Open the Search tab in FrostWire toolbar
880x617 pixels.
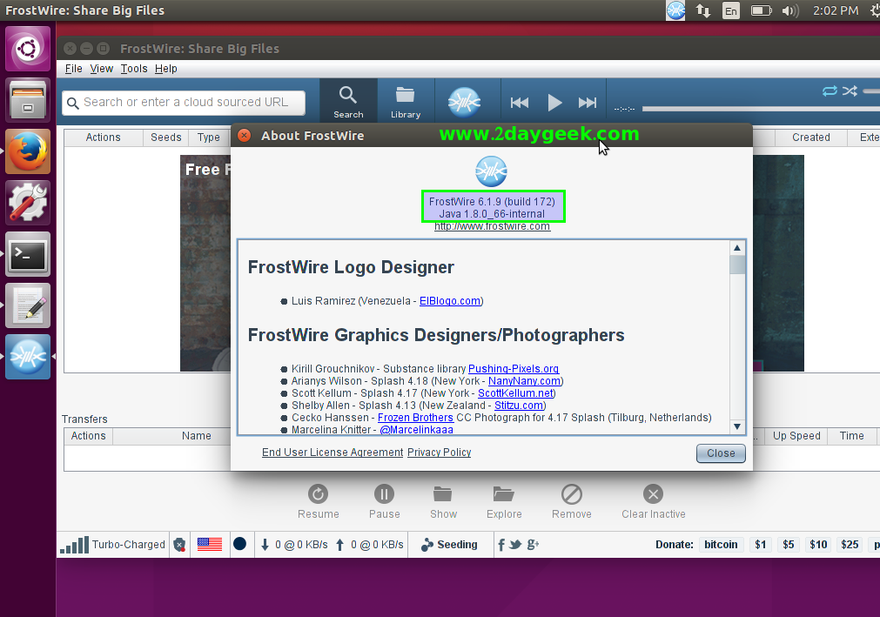click(348, 102)
